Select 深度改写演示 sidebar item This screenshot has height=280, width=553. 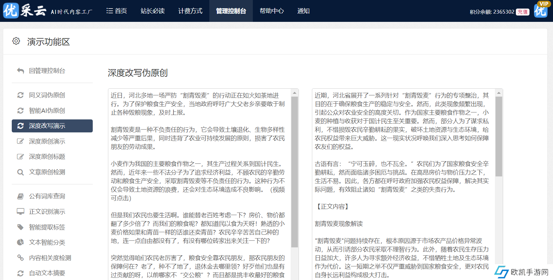click(x=52, y=126)
